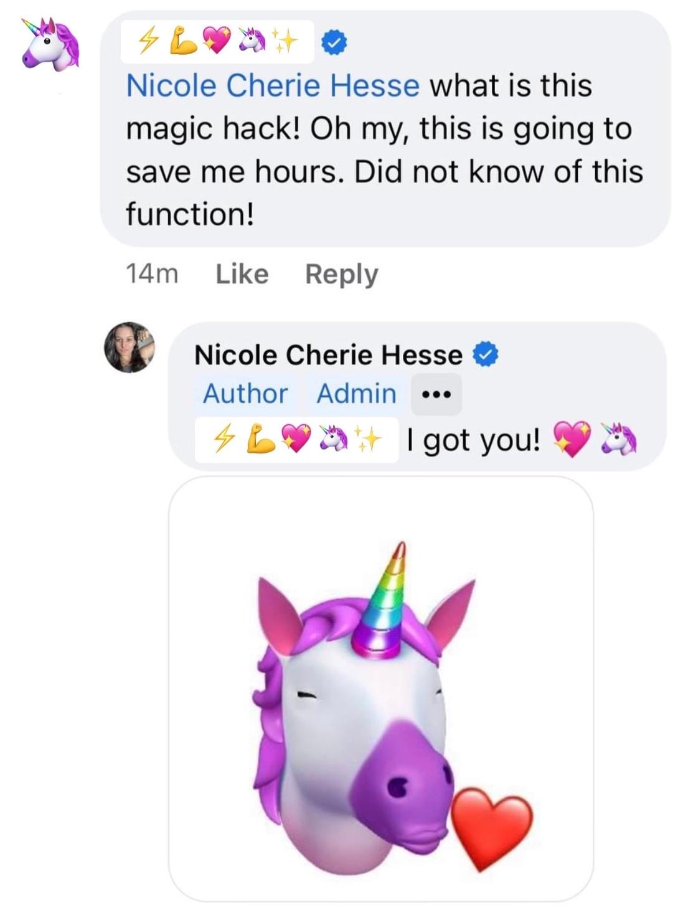Click the unicorn emoji after 'I got you!'
Screen dimensions: 683x910
618,439
